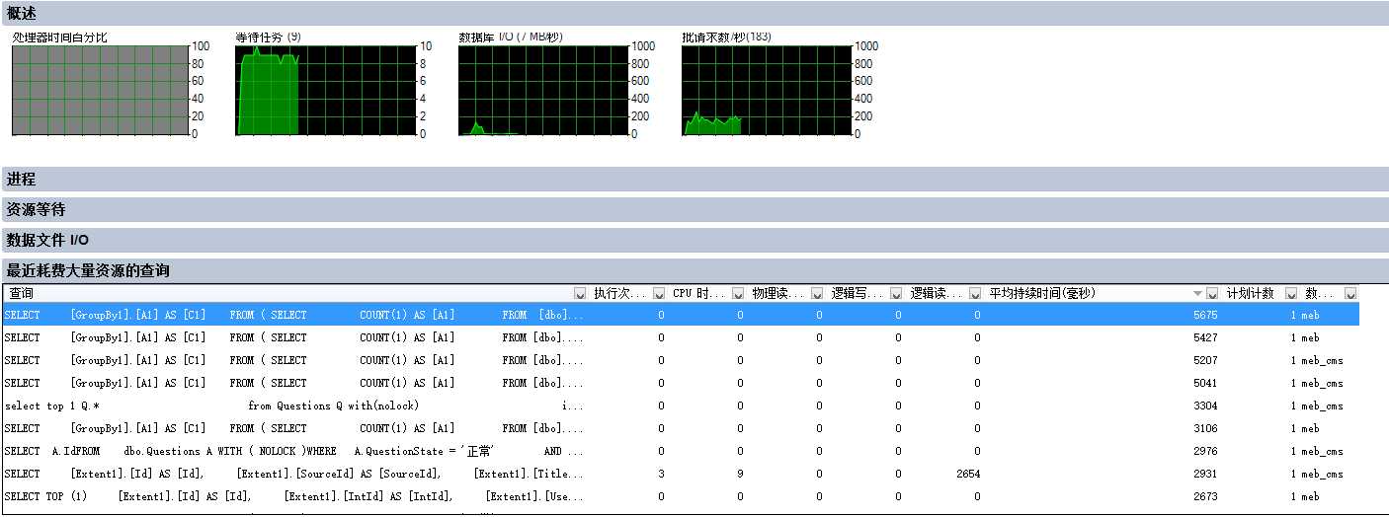Collapse the 概述 overview section header
The width and height of the screenshot is (1389, 517).
click(694, 13)
